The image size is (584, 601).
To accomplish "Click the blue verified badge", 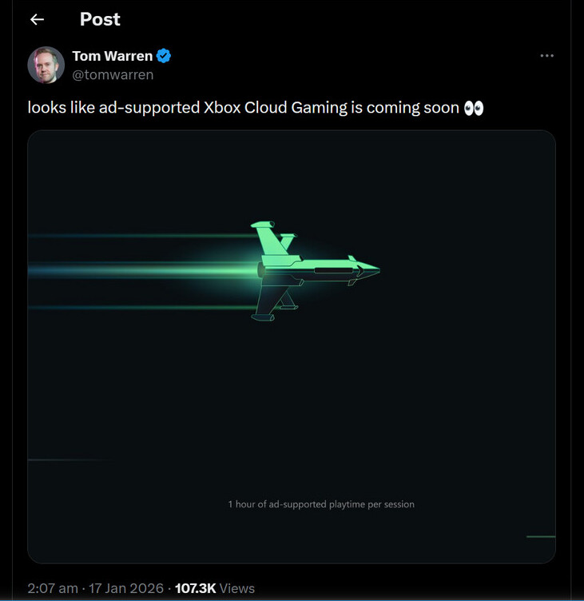I will (x=164, y=56).
